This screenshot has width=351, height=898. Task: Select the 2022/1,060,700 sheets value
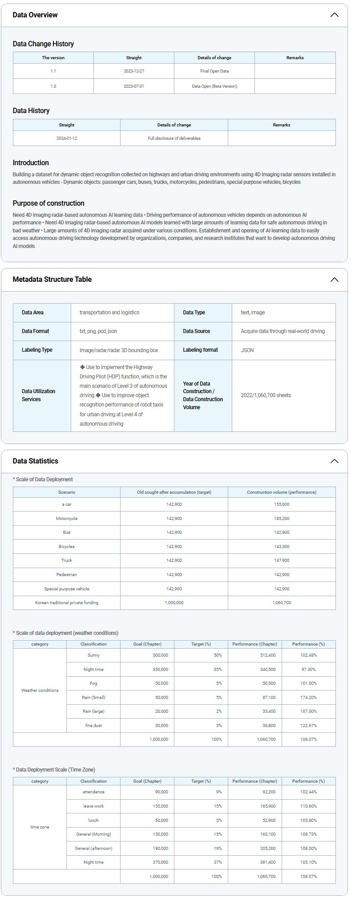click(x=266, y=395)
